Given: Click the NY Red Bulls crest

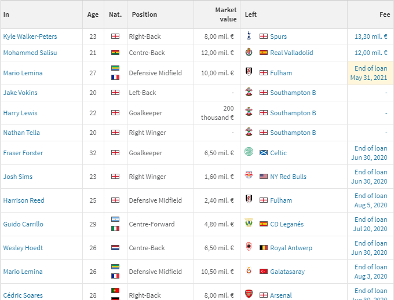Looking at the screenshot, I should pyautogui.click(x=249, y=176).
